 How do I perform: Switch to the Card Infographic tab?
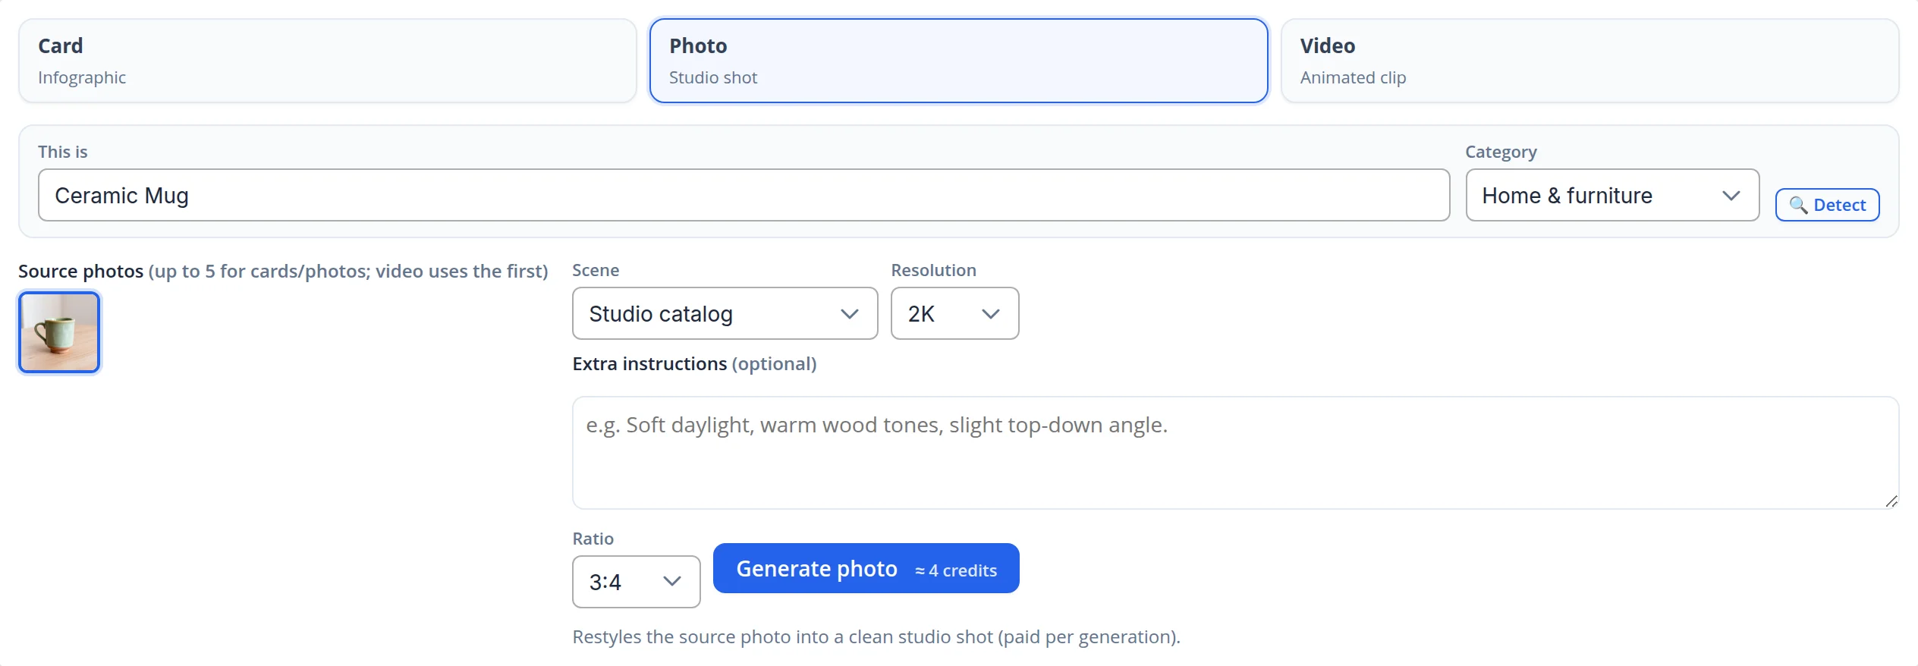pos(327,61)
